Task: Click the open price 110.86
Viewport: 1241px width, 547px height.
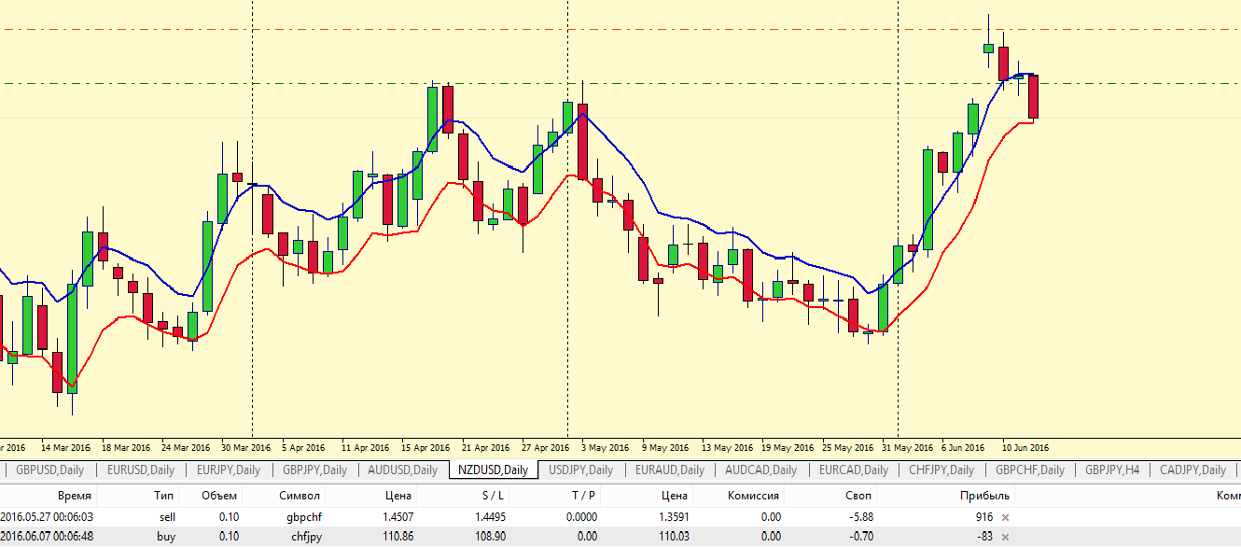Action: point(397,537)
